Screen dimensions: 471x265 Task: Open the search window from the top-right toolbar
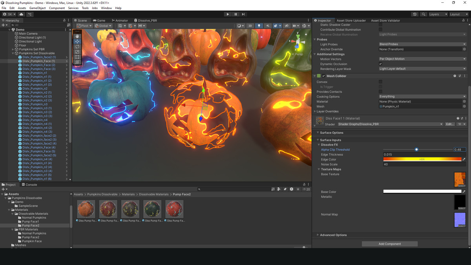(x=424, y=14)
